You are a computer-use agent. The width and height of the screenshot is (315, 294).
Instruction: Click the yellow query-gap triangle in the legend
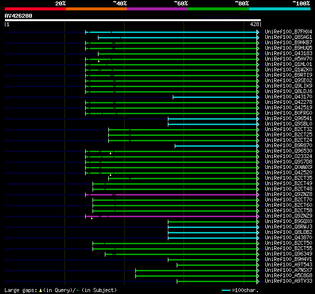click(x=40, y=290)
